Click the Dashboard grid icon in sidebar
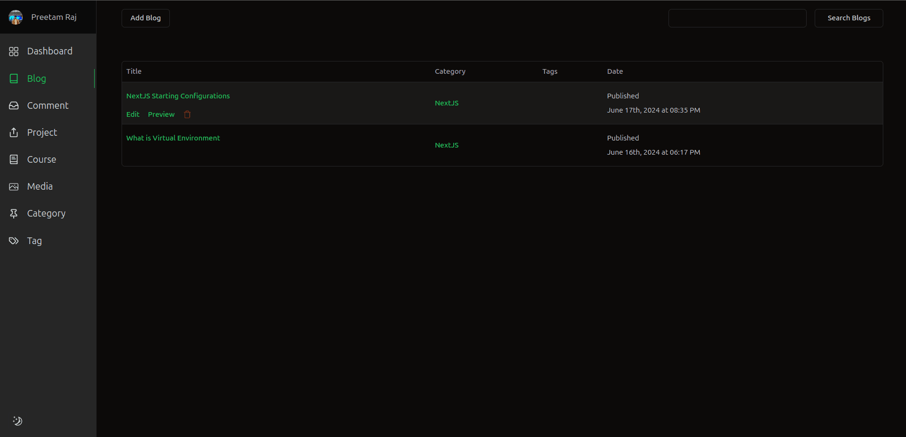The image size is (906, 437). click(14, 52)
